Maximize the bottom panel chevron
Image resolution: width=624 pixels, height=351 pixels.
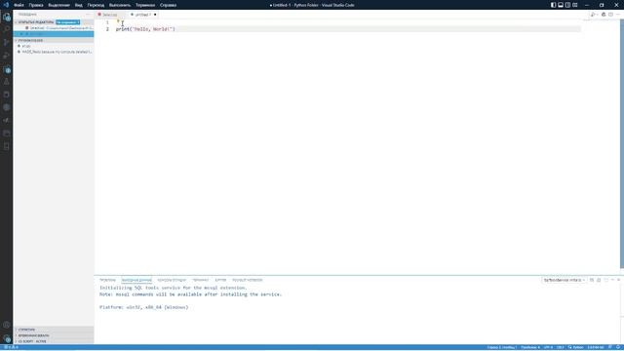coord(613,280)
